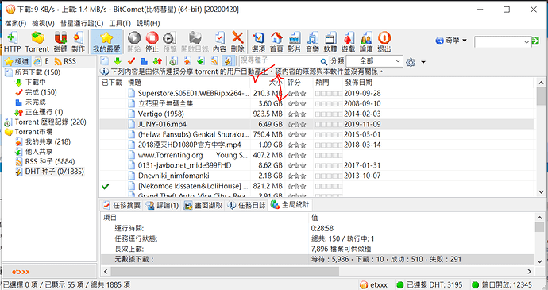Open the Torrent file toolbar icon
The width and height of the screenshot is (548, 290).
(37, 41)
